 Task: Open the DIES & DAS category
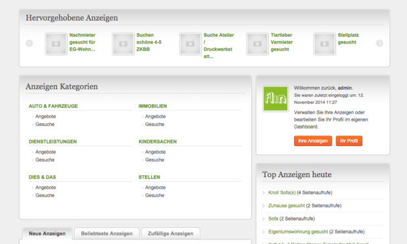coord(42,177)
